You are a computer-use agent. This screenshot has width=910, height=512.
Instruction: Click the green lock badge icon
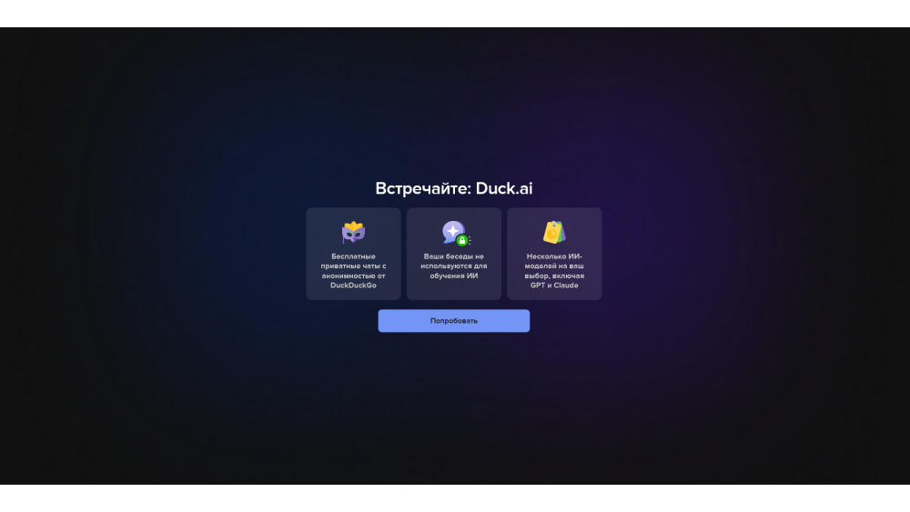462,240
